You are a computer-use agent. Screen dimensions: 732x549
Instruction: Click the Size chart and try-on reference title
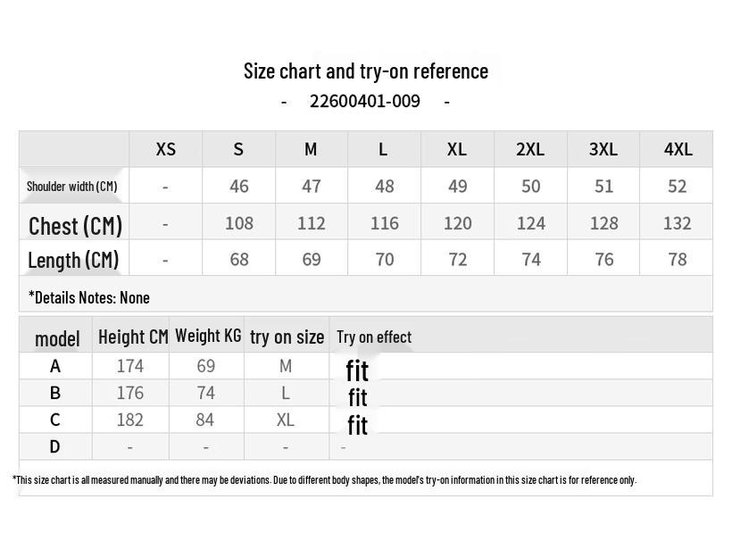point(366,71)
